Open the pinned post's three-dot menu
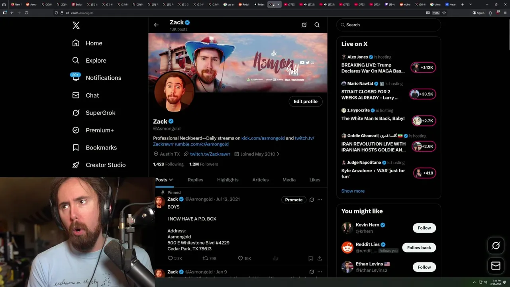Image resolution: width=510 pixels, height=287 pixels. (320, 200)
